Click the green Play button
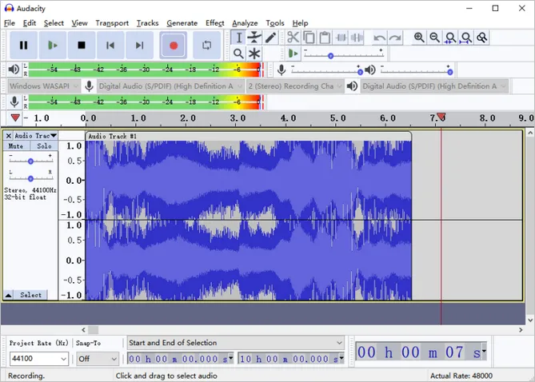Viewport: 535px width, 382px height. coord(52,45)
